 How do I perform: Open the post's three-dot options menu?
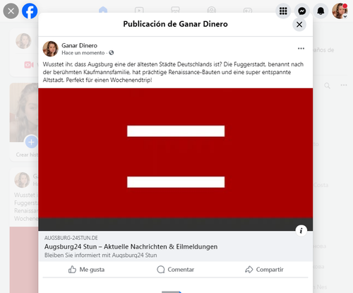301,49
